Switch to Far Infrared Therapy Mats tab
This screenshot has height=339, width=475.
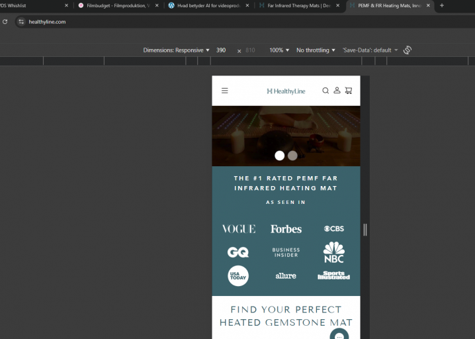298,5
